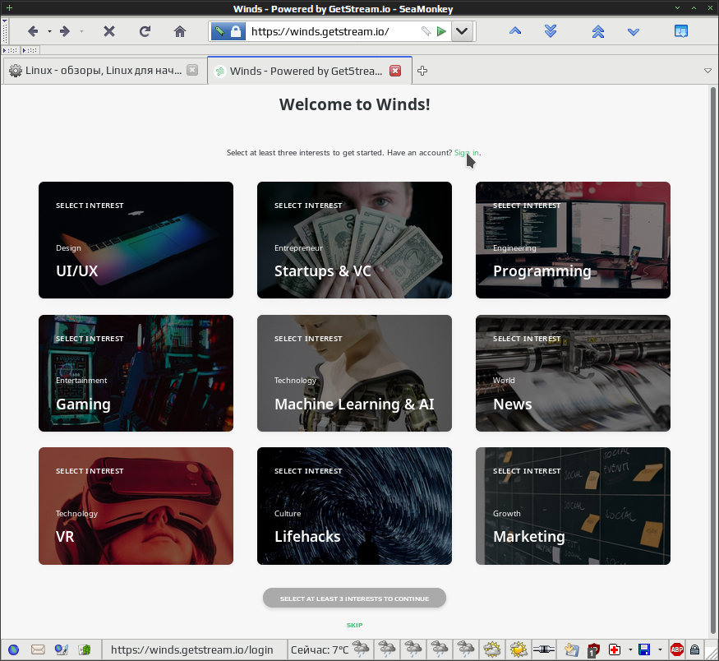Open the dropdown arrow beside the floppy disk icon
Image resolution: width=719 pixels, height=661 pixels.
(660, 649)
